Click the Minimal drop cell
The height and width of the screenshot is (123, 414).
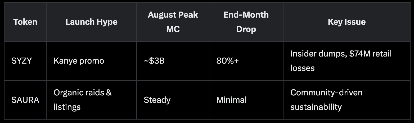tap(231, 100)
